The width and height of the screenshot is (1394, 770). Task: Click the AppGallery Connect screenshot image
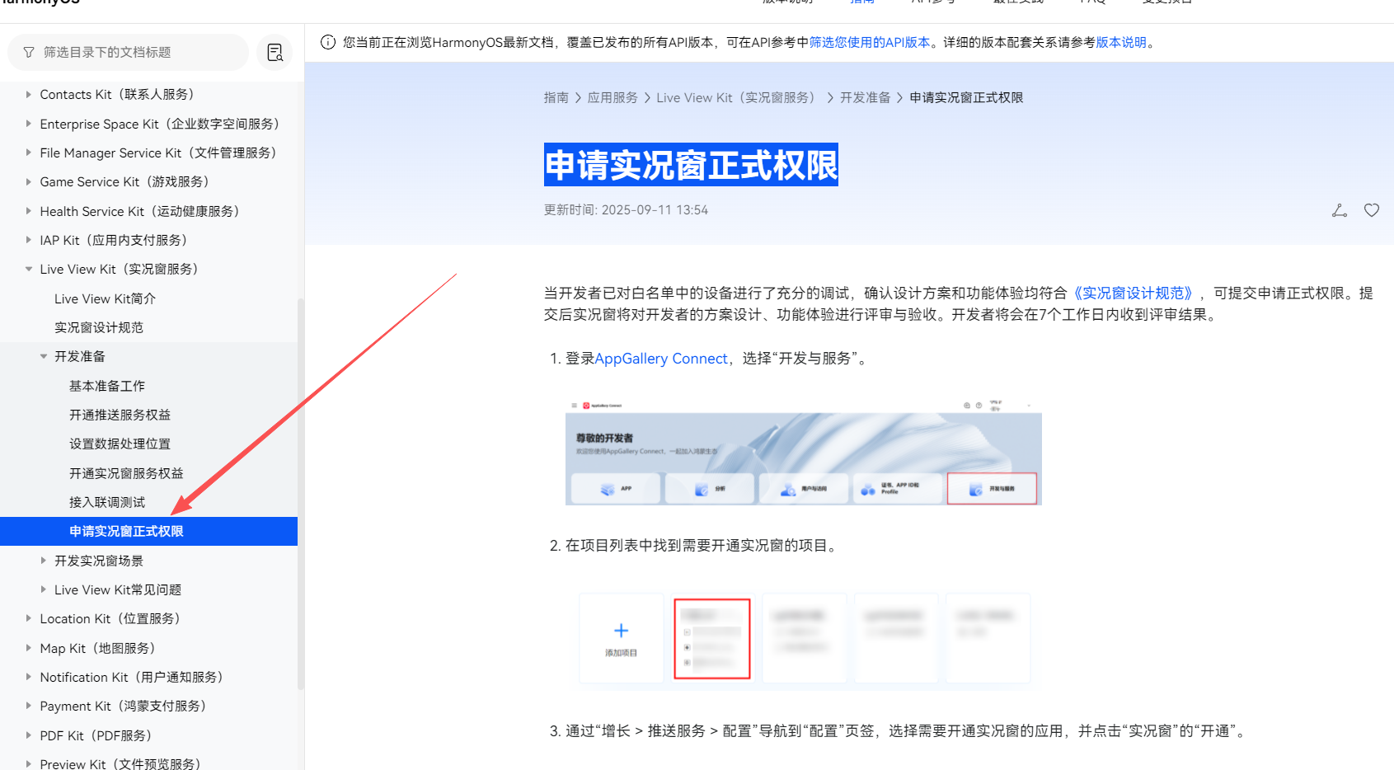pyautogui.click(x=804, y=452)
